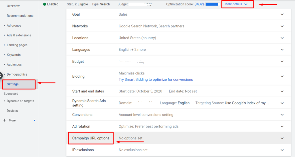The height and width of the screenshot is (157, 295).
Task: Expand the IP exclusions row chevron
Action: pos(282,150)
